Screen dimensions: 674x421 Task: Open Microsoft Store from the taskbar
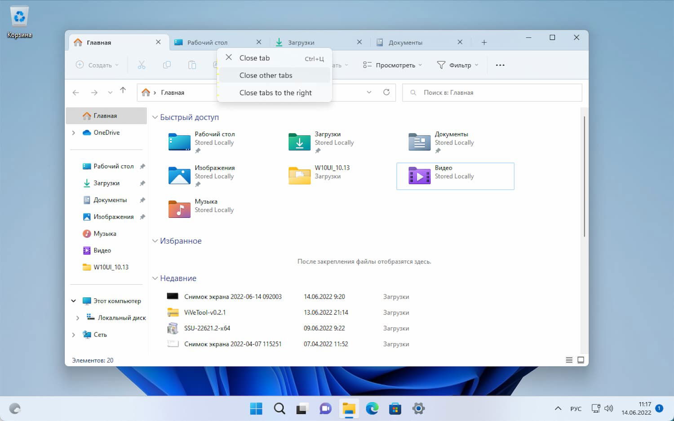pos(395,408)
